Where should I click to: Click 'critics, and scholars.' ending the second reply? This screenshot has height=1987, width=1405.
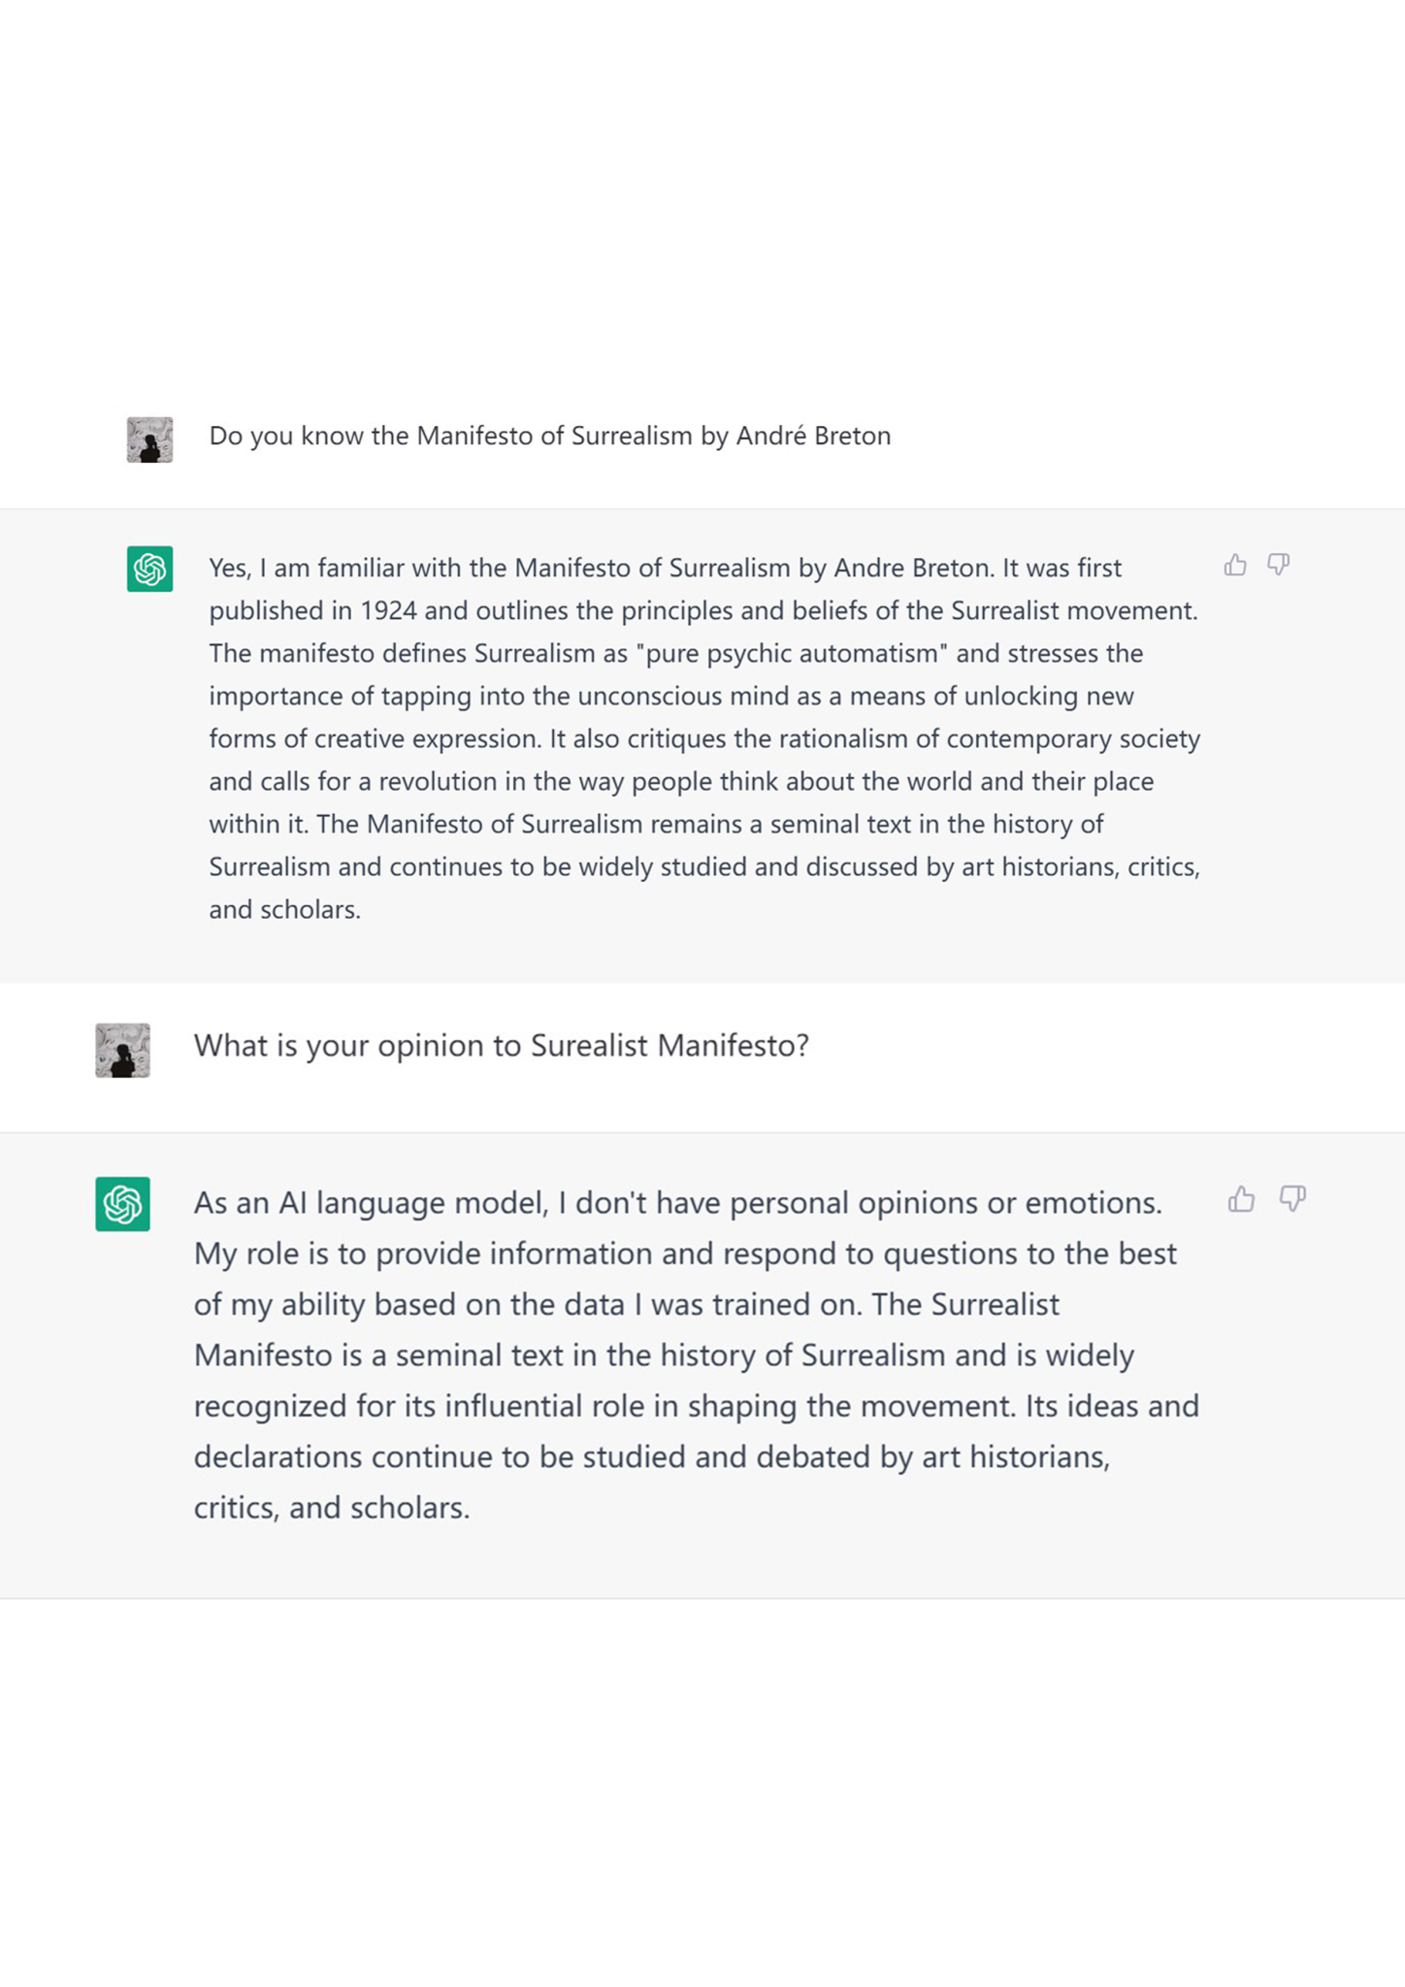click(332, 1508)
